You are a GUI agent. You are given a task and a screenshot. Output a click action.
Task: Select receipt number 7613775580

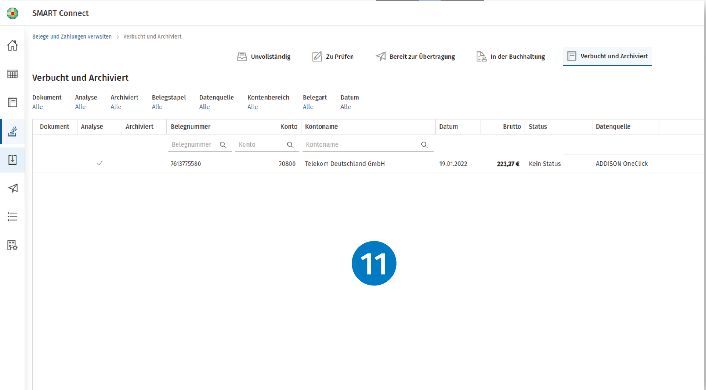(x=186, y=164)
